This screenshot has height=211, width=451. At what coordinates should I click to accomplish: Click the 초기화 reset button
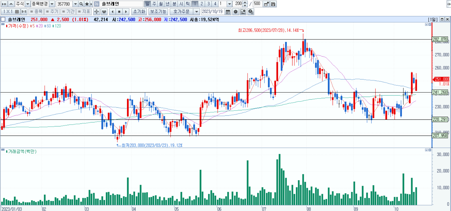[x=139, y=12]
